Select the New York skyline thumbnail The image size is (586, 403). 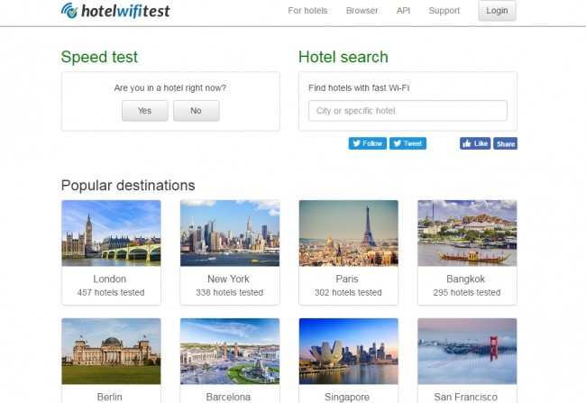click(230, 234)
